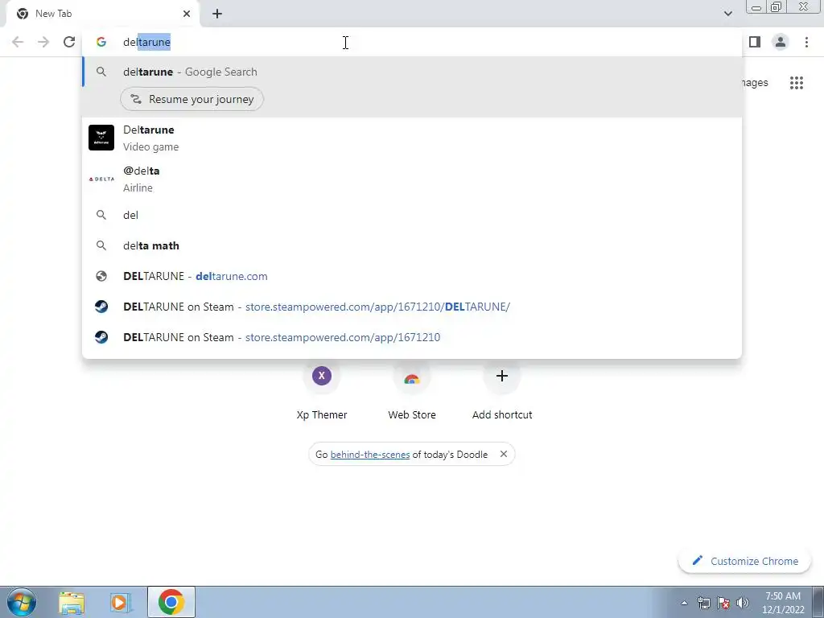This screenshot has height=618, width=824.
Task: Open the Xp Themer shortcut
Action: coord(322,391)
